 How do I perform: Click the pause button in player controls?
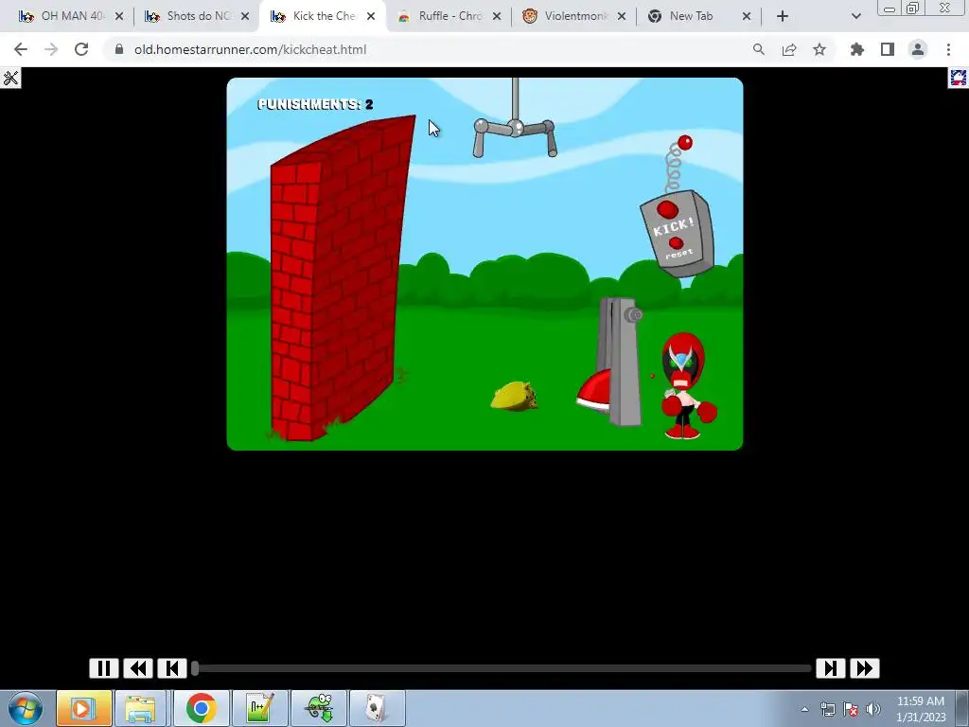click(x=104, y=668)
